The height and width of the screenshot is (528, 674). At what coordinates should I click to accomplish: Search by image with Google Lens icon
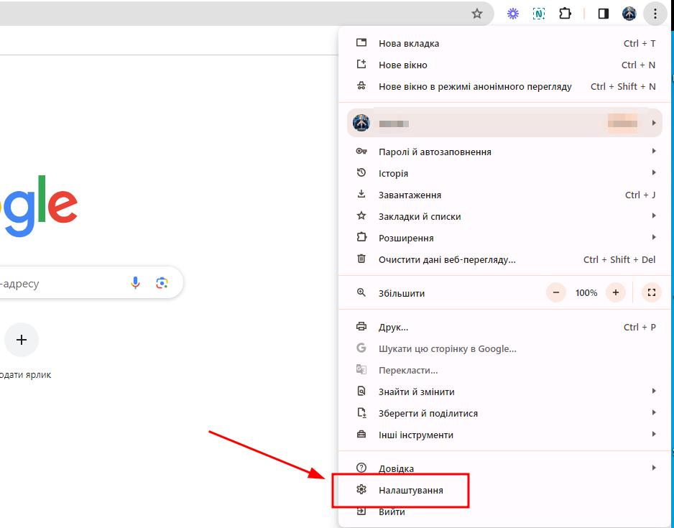click(x=162, y=283)
